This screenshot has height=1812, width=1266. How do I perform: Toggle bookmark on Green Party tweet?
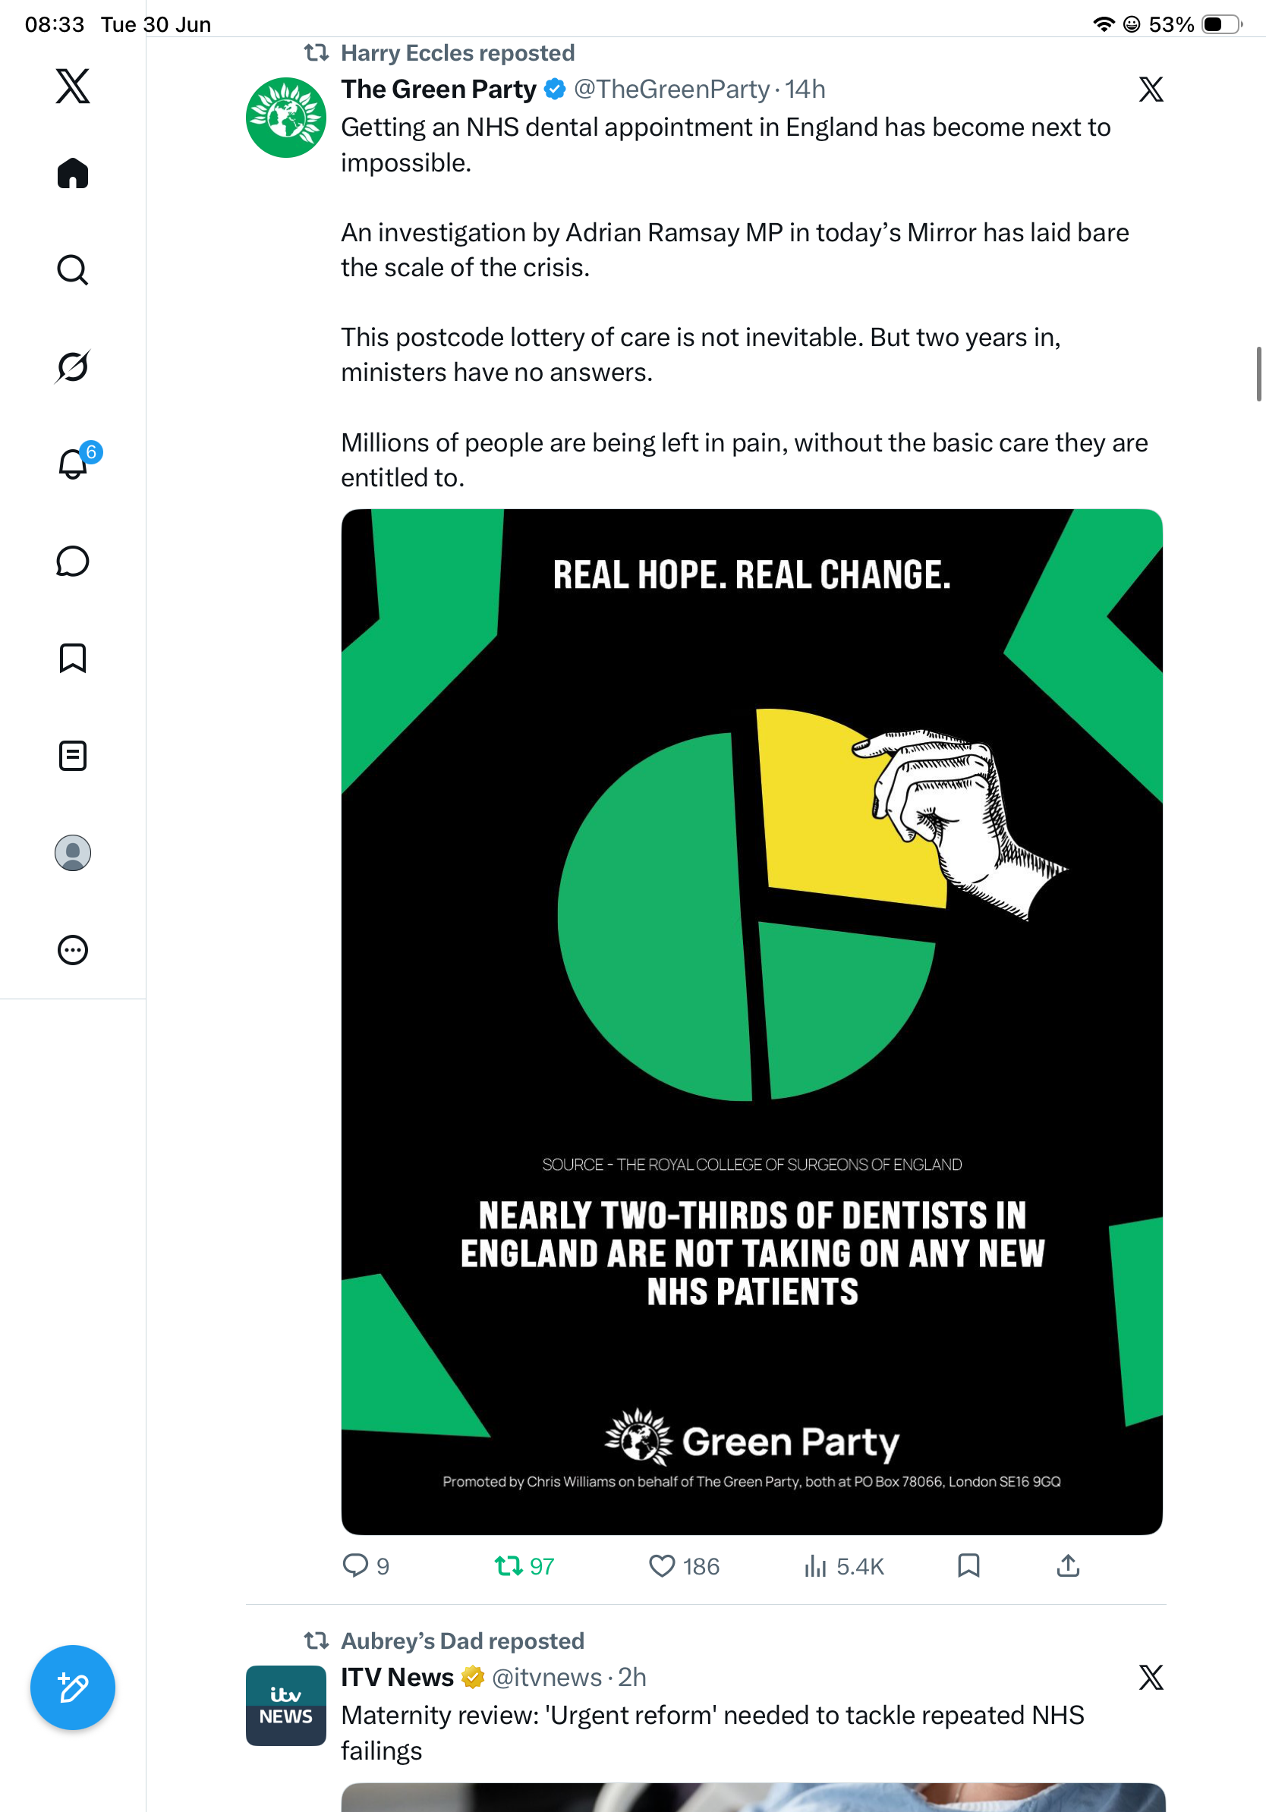click(968, 1565)
